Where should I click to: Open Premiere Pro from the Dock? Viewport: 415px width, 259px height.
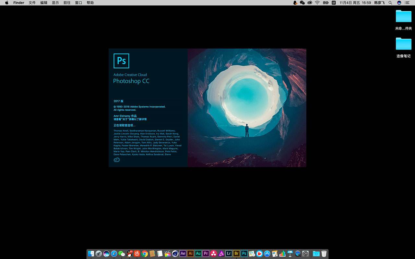coord(206,254)
